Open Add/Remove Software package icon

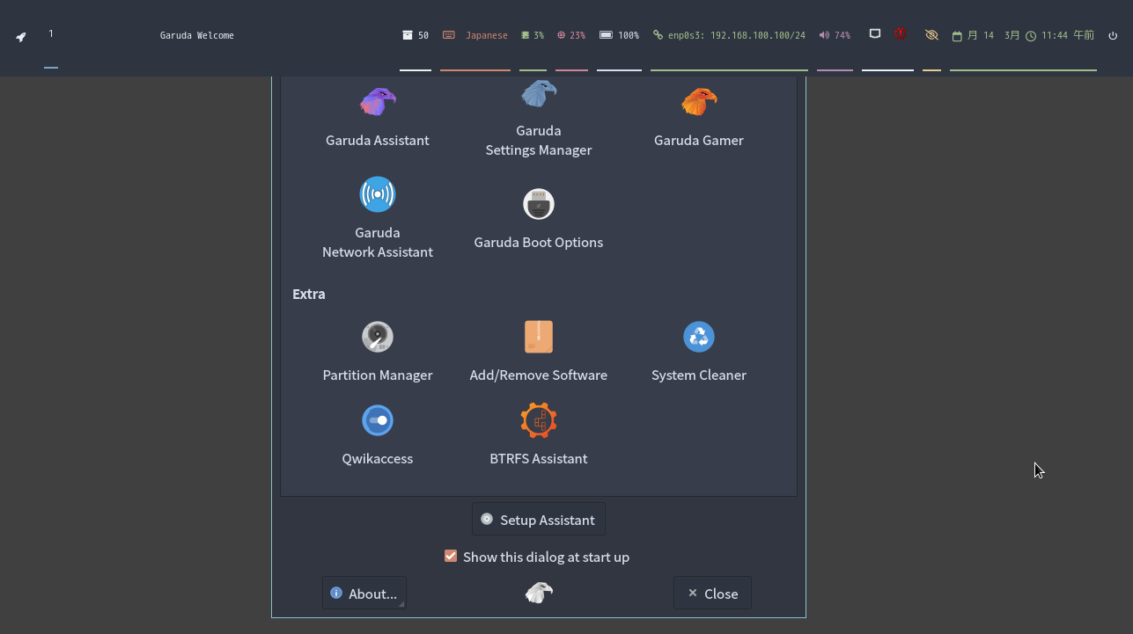[539, 337]
